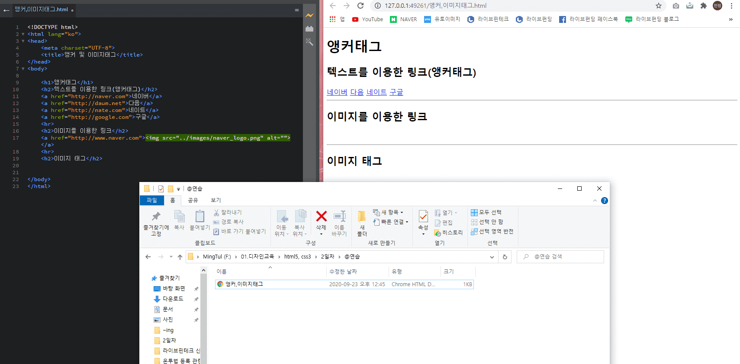The width and height of the screenshot is (740, 364).
Task: Collapse the head tag on line 3
Action: pyautogui.click(x=23, y=41)
